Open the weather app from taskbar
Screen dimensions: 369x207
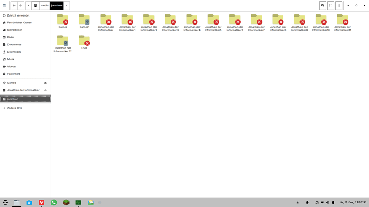90,202
